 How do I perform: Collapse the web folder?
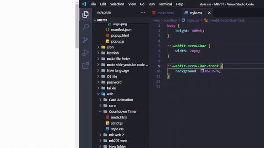coord(98,94)
